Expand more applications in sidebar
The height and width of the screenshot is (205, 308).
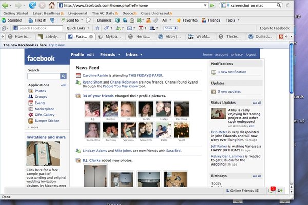[33, 127]
